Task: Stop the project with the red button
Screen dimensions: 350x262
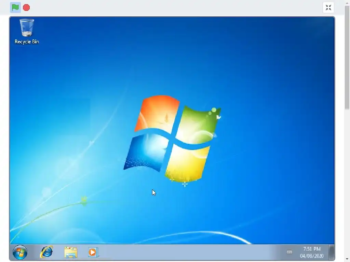Action: [x=26, y=8]
